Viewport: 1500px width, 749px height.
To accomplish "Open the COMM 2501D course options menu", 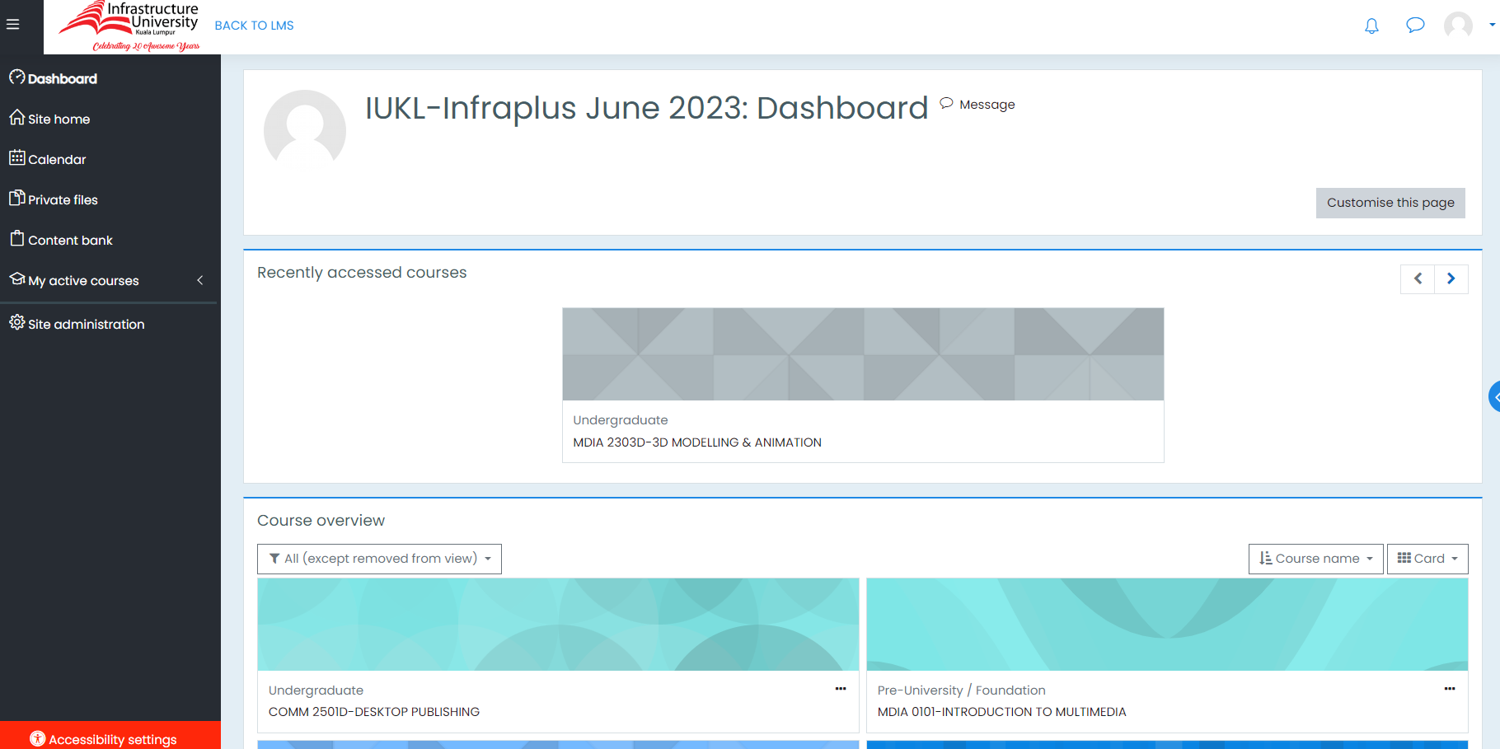I will (841, 689).
